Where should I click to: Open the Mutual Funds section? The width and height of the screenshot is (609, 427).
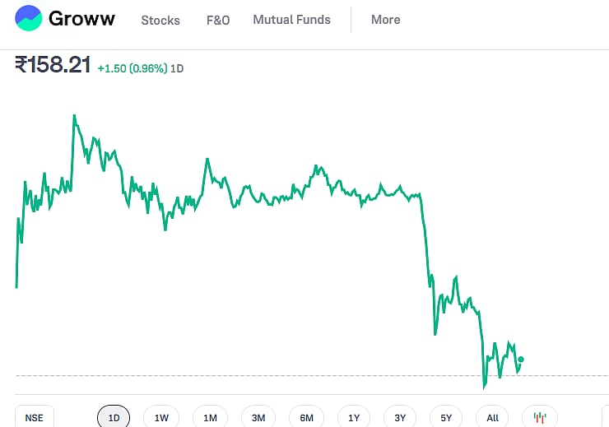point(291,20)
